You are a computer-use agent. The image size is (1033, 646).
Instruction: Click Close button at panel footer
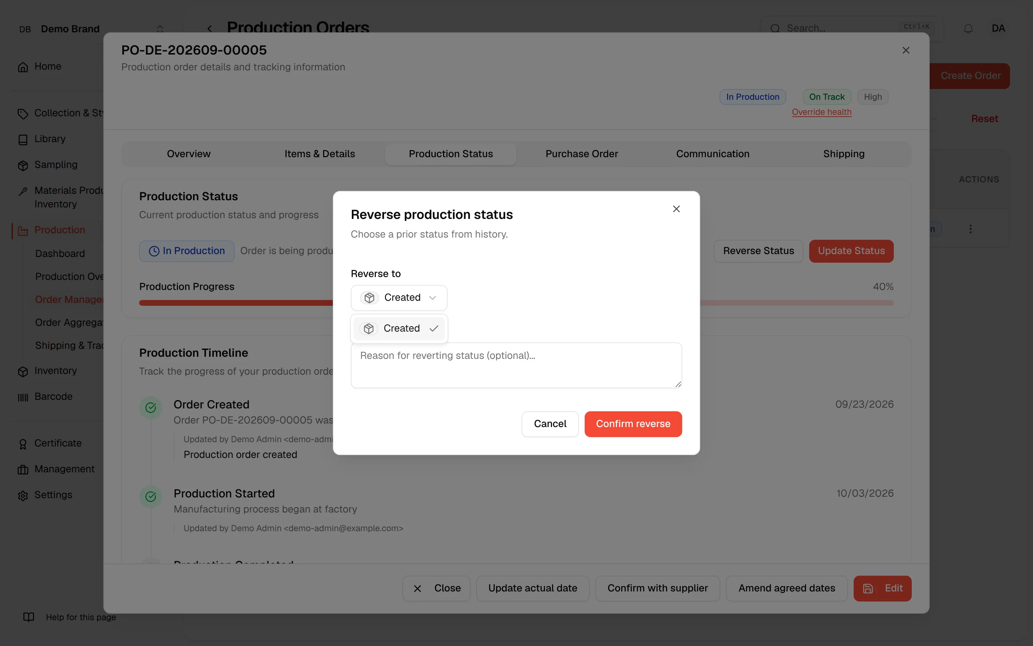436,588
